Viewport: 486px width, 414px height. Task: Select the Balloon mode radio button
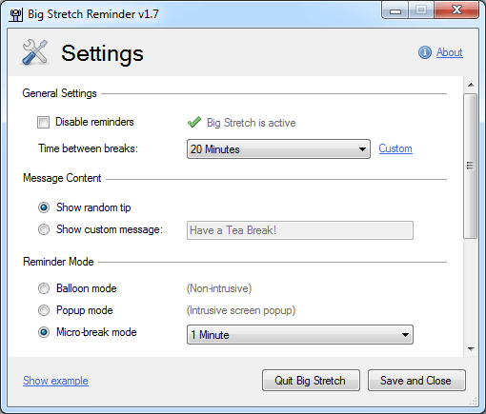[44, 288]
